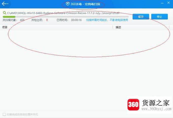The image size is (173, 118).
Task: Click the window title 360杀毒 - 宏病毒扫描
Action: [85, 4]
